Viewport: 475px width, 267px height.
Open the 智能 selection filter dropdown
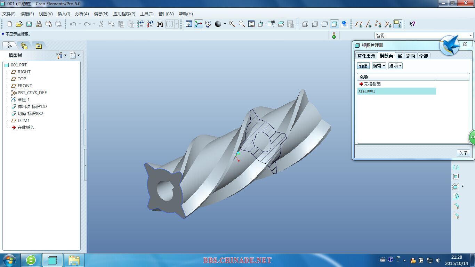click(471, 35)
